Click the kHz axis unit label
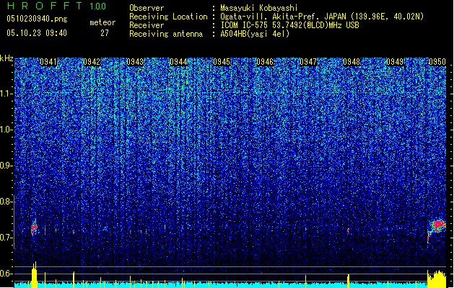 point(6,58)
